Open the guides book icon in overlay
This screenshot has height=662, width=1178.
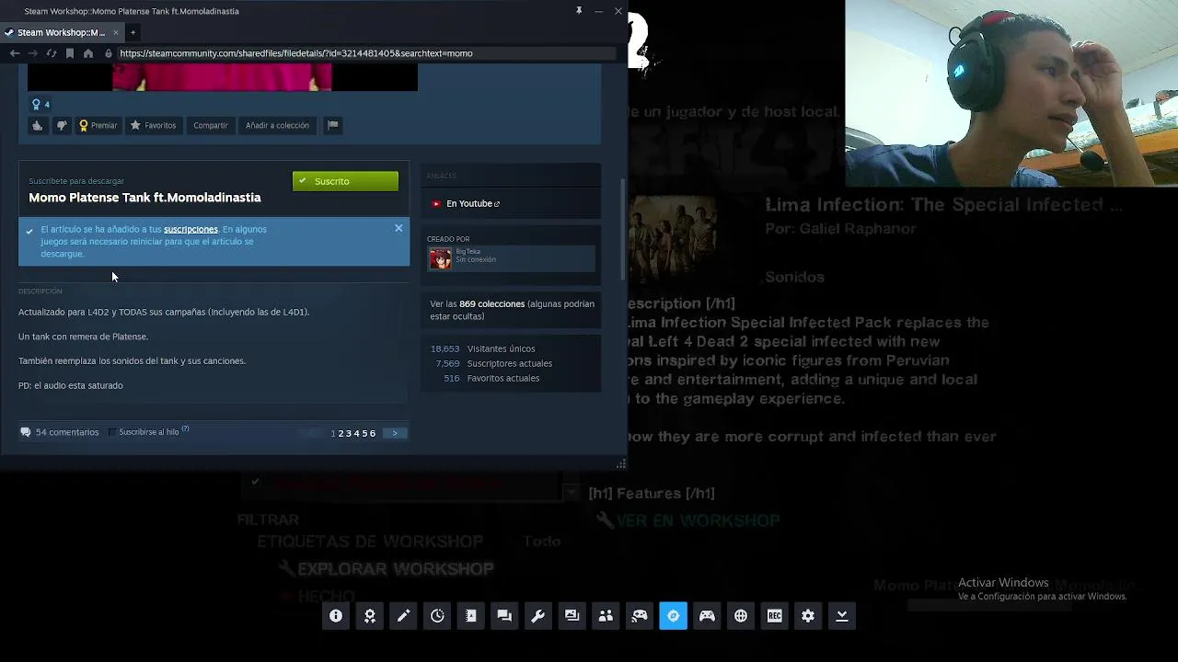(x=471, y=616)
